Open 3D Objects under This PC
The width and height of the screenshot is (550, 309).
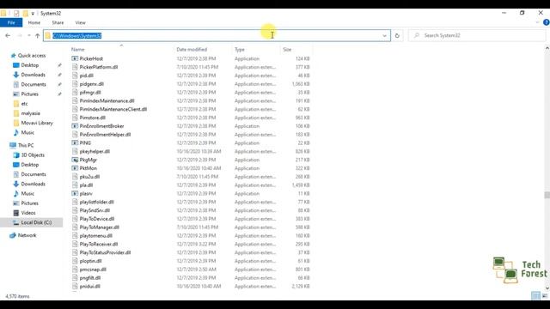point(33,154)
